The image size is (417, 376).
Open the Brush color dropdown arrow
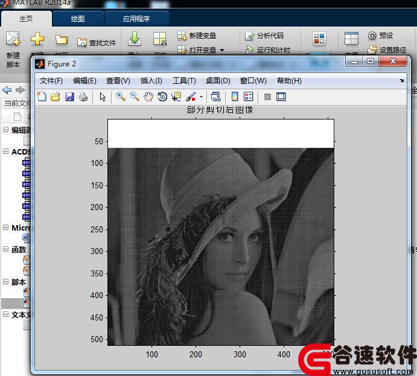tap(201, 97)
